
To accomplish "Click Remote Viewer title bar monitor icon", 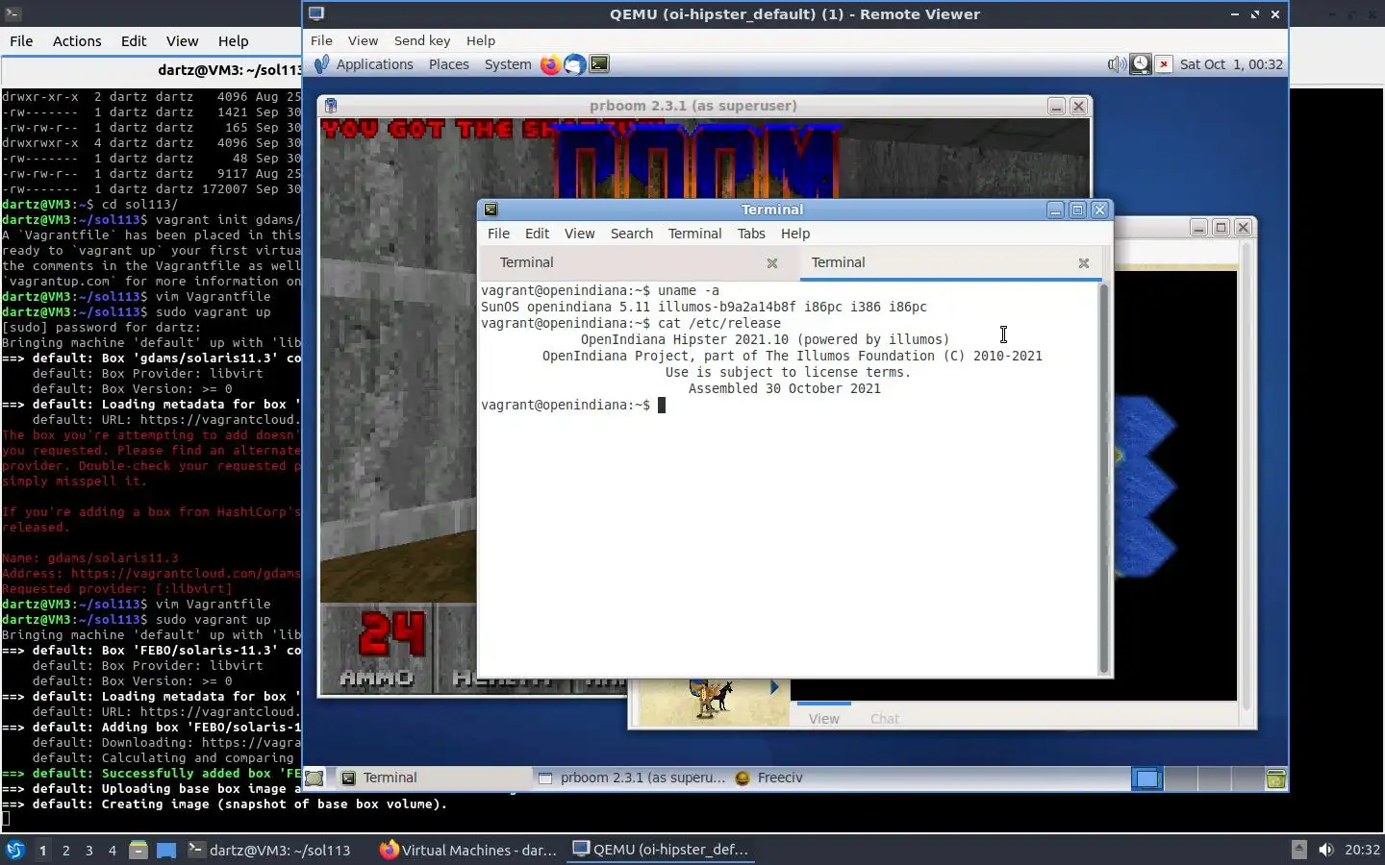I will (x=316, y=13).
